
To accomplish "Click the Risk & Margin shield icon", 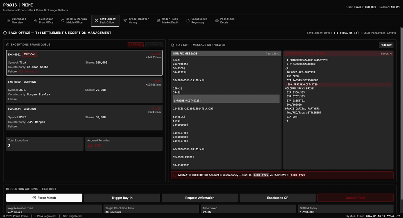I will (x=63, y=21).
